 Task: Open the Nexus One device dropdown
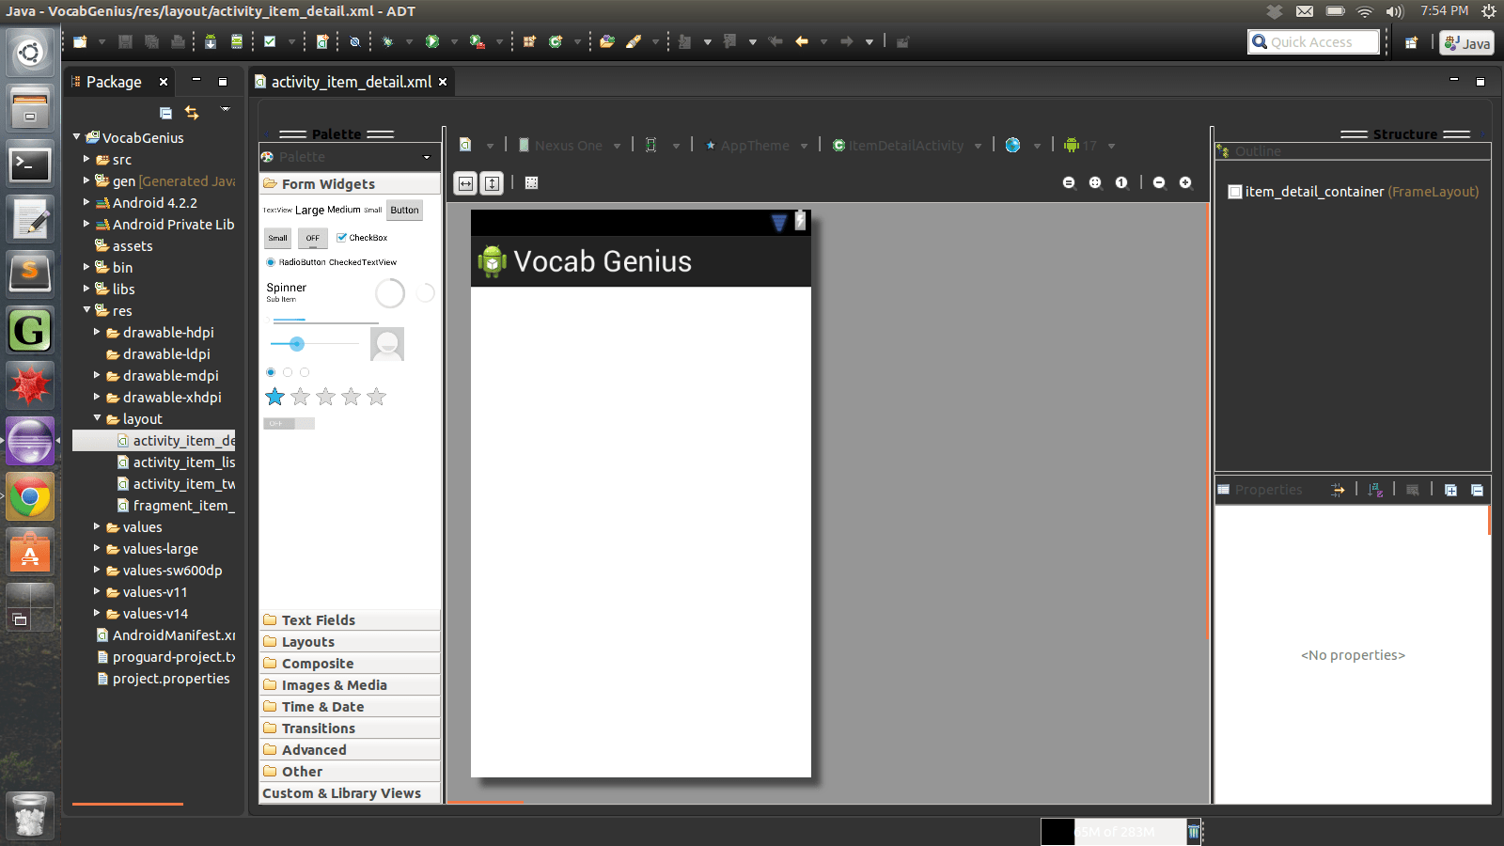click(569, 146)
